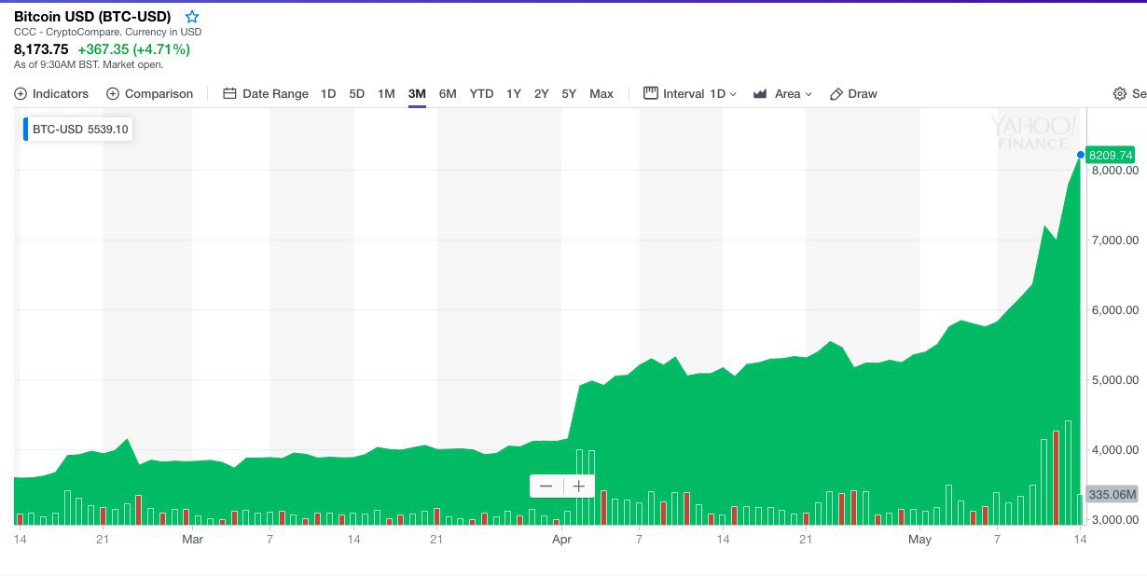
Task: Click the blue dot at latest price point
Action: coord(1081,155)
